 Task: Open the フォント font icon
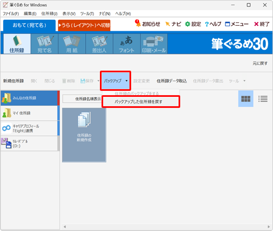point(127,44)
